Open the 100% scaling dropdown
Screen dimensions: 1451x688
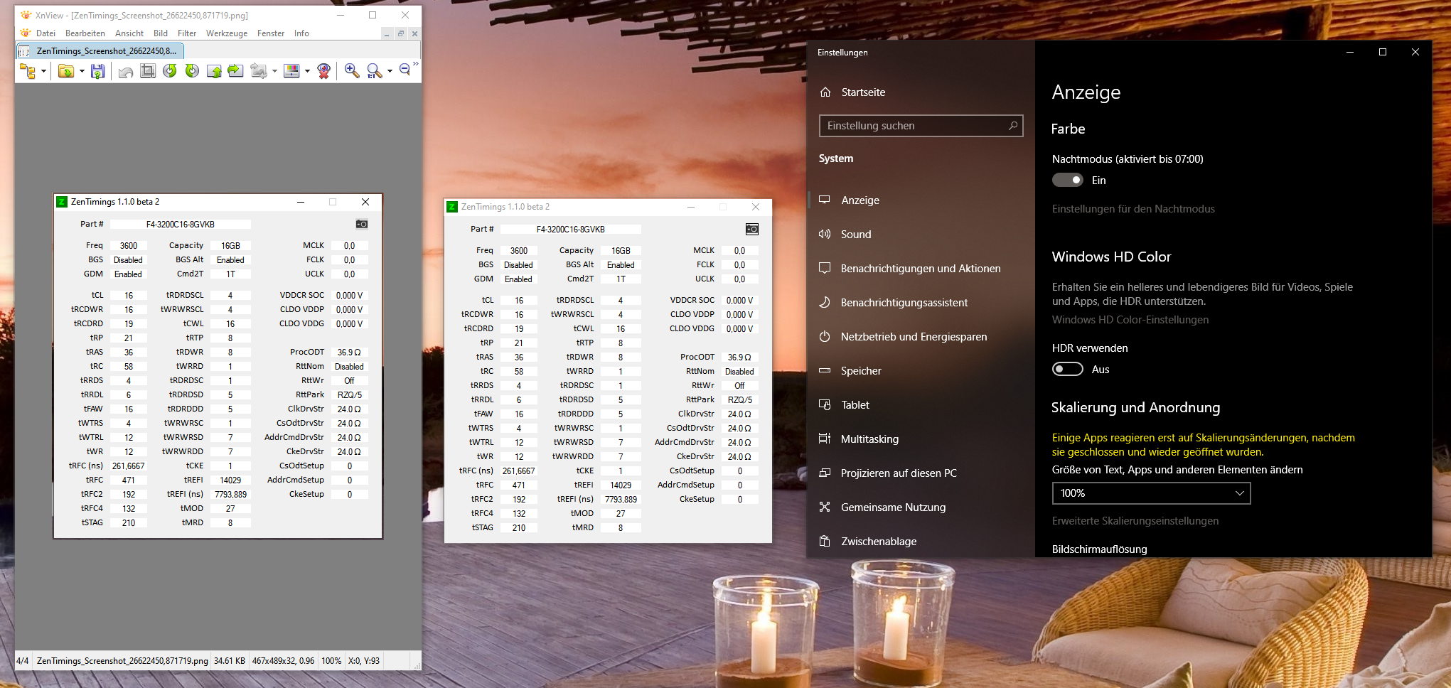pos(1151,493)
